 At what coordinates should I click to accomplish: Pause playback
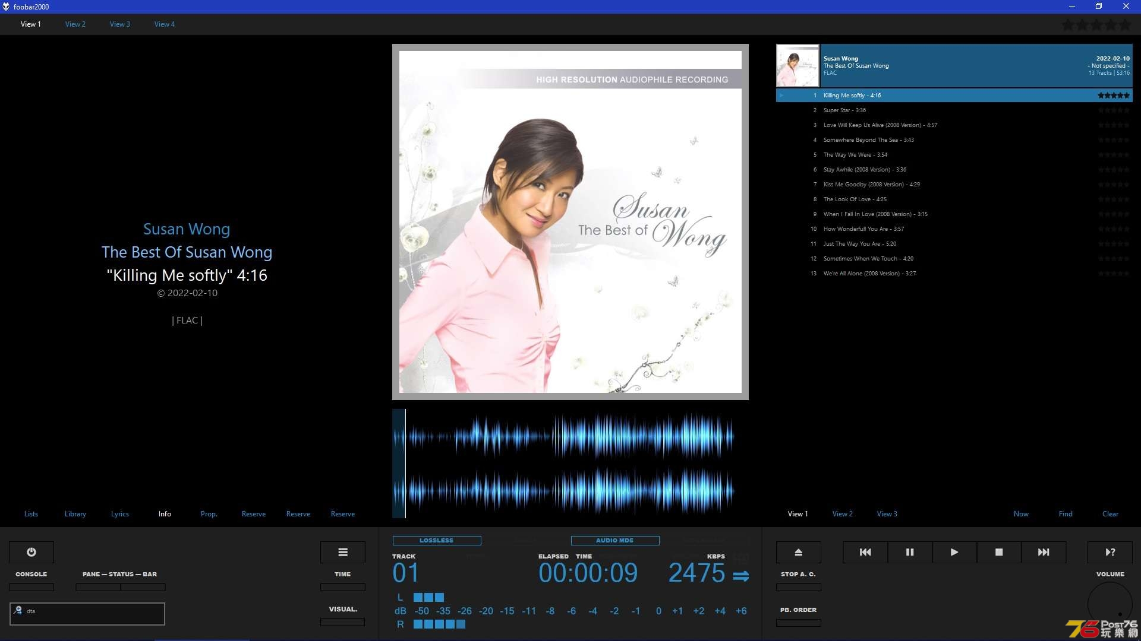(910, 552)
